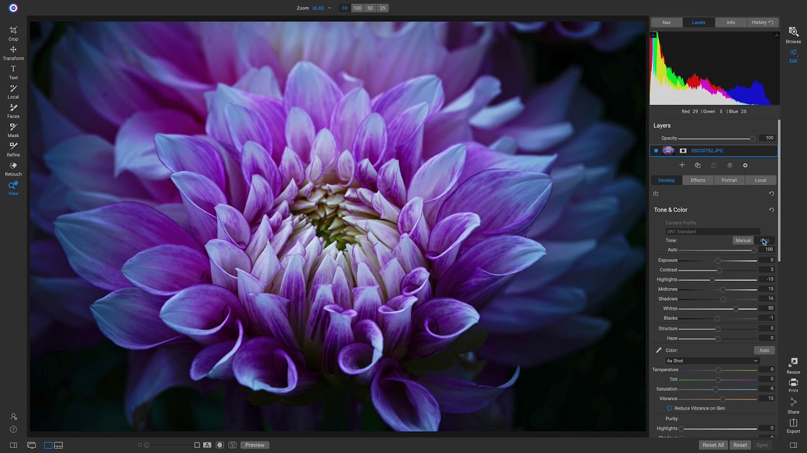Image resolution: width=807 pixels, height=453 pixels.
Task: Open the Nav tab
Action: point(666,23)
